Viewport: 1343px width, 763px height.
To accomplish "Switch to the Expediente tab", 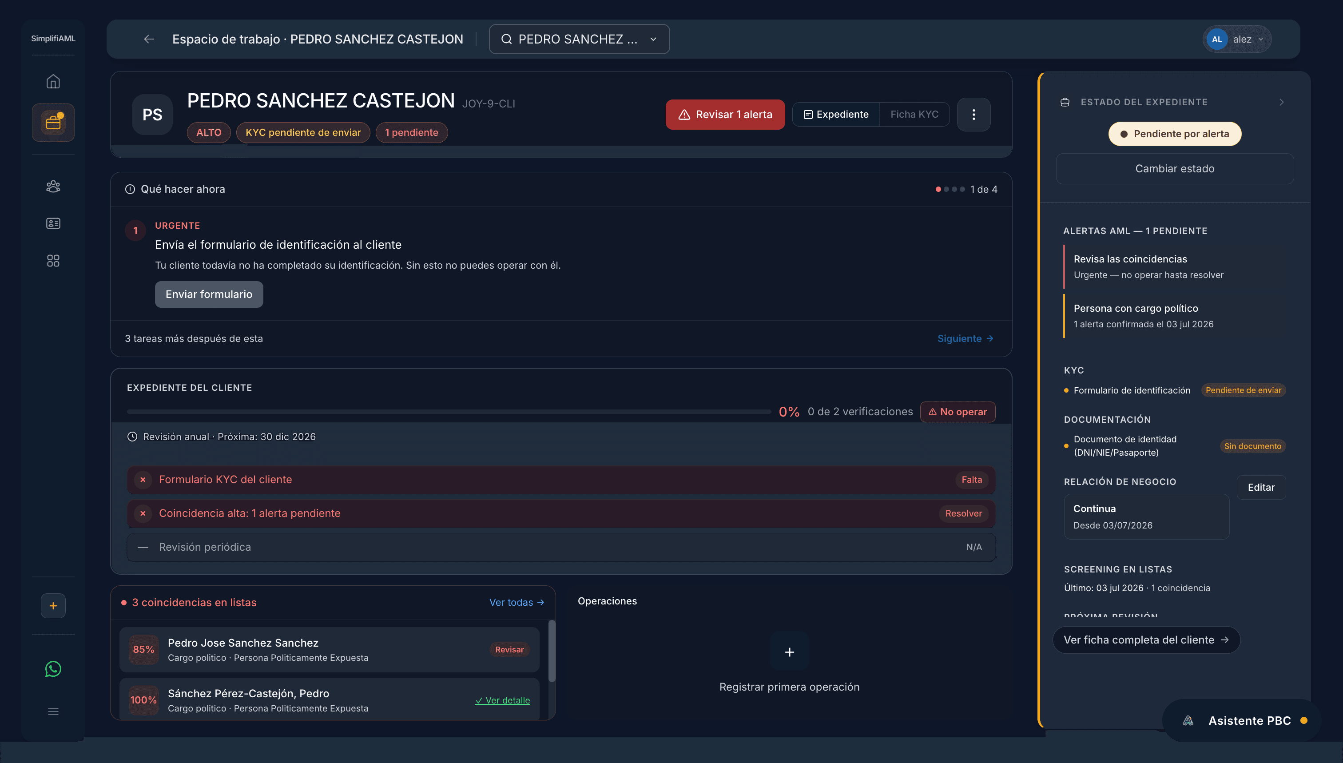I will 836,114.
